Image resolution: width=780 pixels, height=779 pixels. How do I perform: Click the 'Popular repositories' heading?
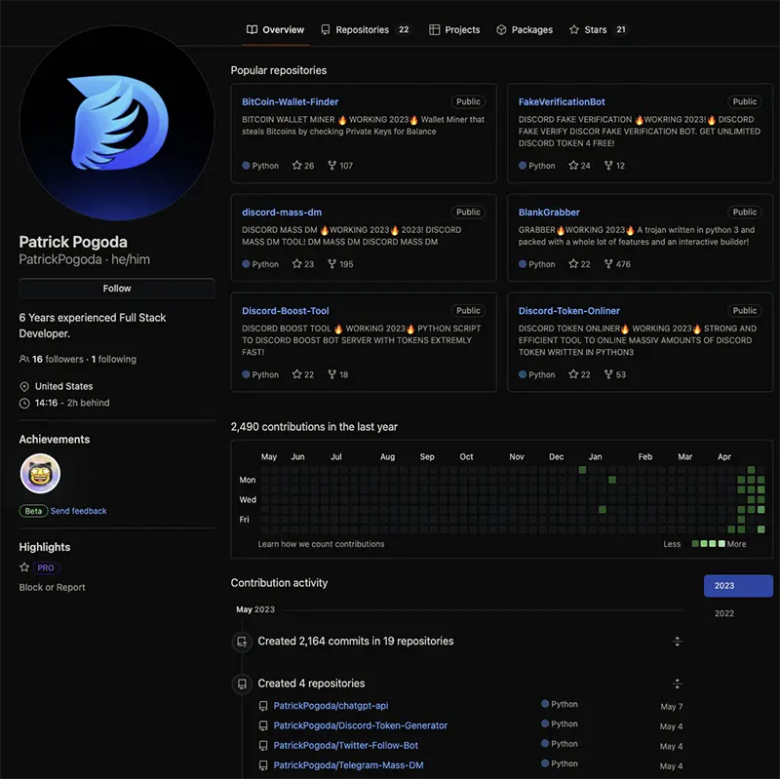279,70
